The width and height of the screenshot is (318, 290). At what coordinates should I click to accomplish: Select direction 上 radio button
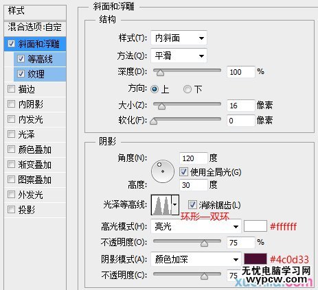click(155, 89)
